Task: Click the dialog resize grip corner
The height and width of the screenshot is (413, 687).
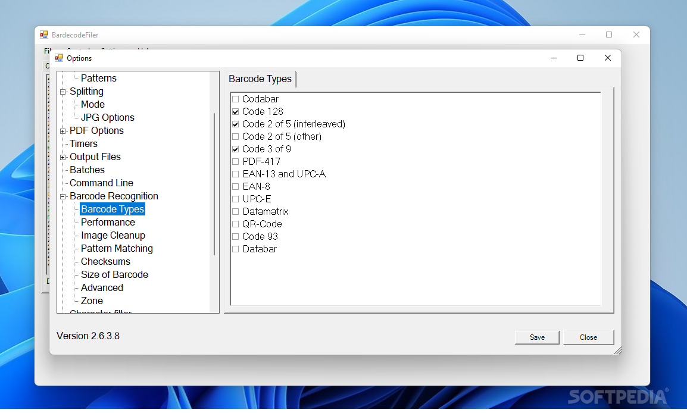Action: click(618, 351)
